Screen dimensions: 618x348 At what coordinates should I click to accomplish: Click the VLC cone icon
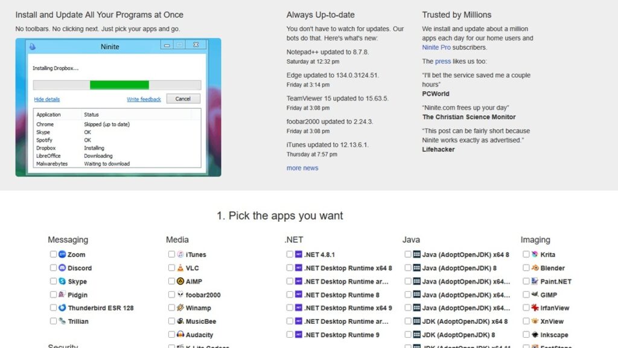(x=180, y=268)
